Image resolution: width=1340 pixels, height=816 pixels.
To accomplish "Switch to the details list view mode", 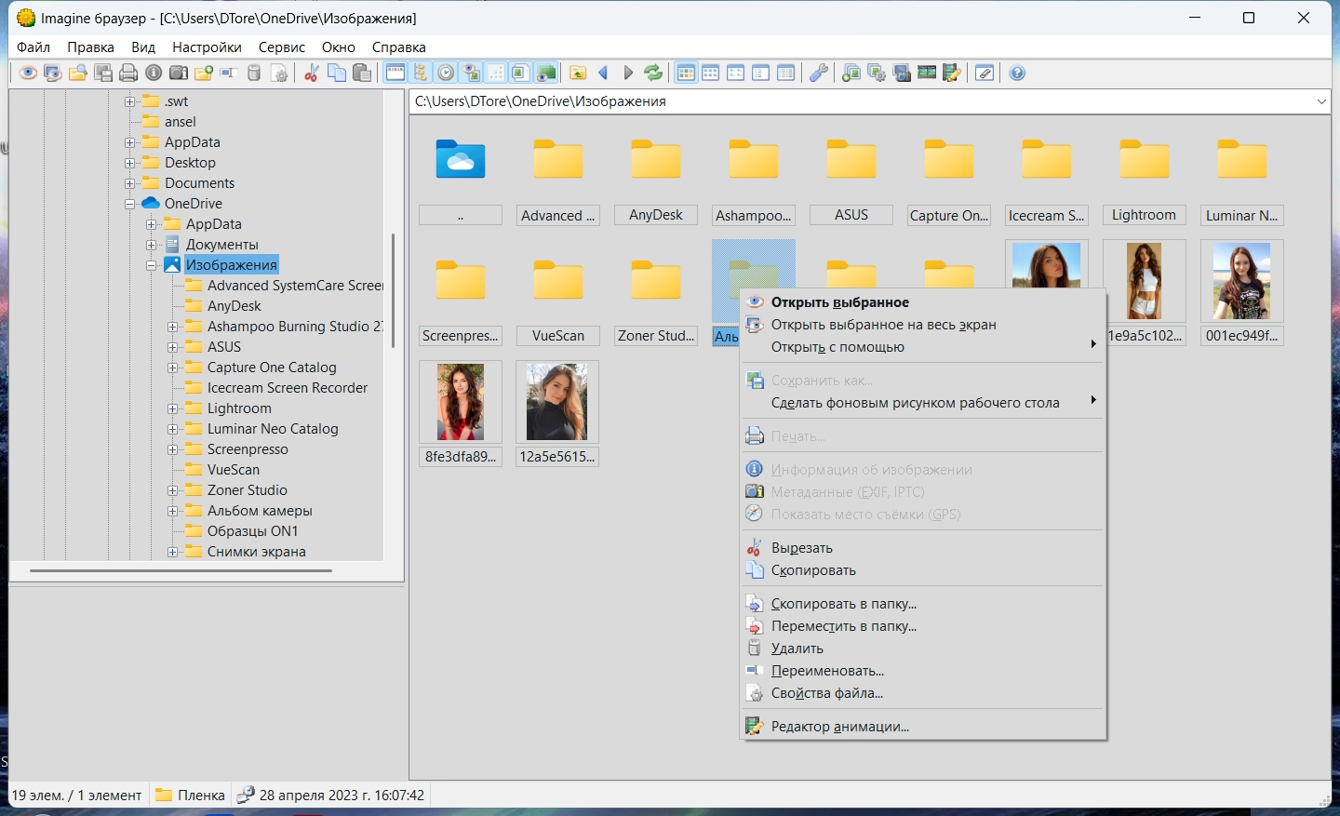I will (x=785, y=74).
